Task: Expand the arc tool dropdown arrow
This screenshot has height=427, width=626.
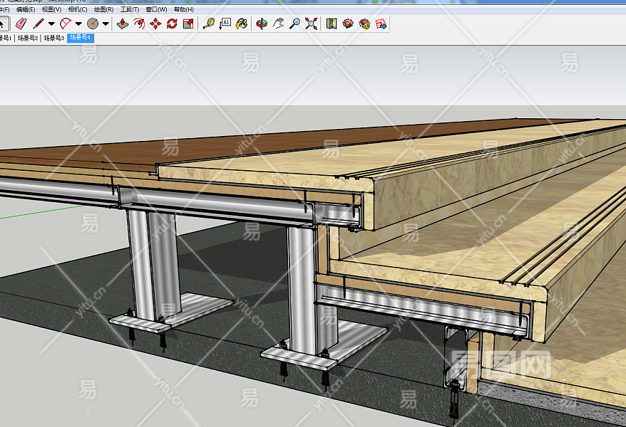Action: 78,23
